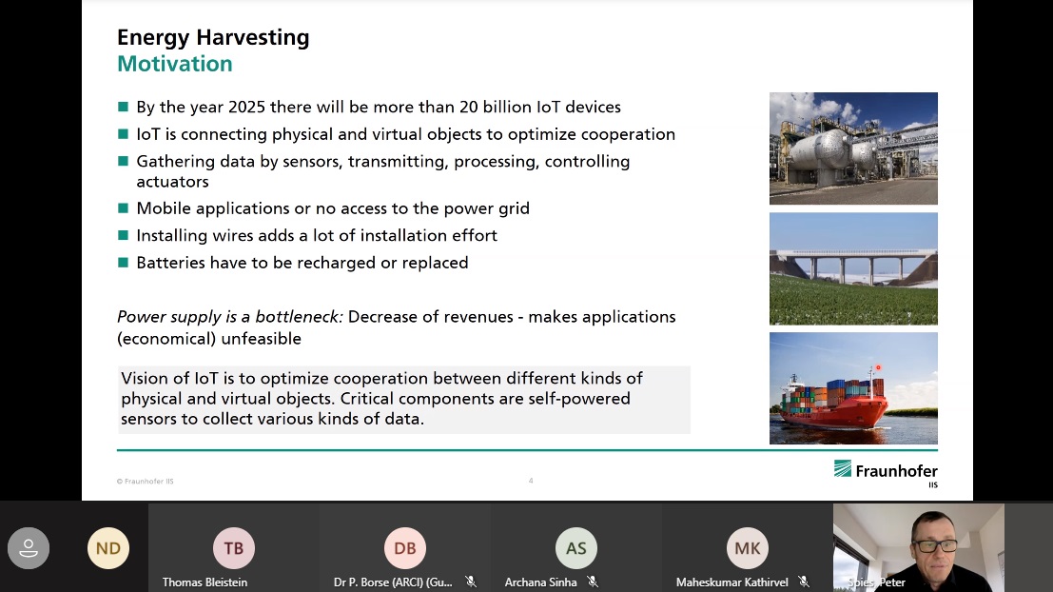Click the generic person avatar icon
The width and height of the screenshot is (1053, 592).
[29, 547]
